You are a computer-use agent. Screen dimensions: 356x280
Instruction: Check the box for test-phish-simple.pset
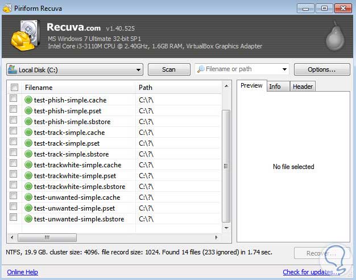pos(14,109)
